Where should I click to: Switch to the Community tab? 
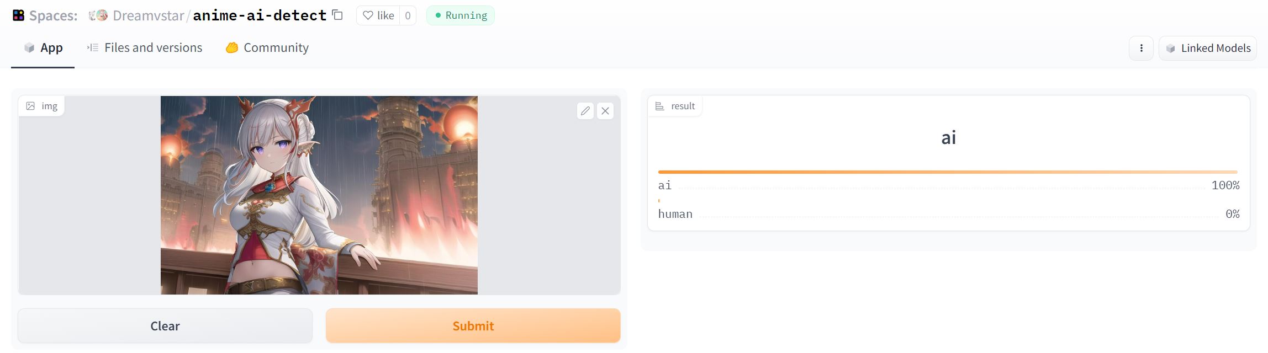pyautogui.click(x=267, y=48)
